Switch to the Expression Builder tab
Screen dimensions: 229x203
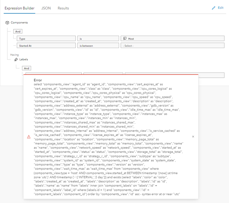(x=19, y=8)
